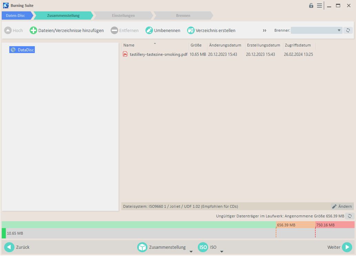356x256 pixels.
Task: Select tastillery-tastezine-smoking.pdf file
Action: coord(158,54)
